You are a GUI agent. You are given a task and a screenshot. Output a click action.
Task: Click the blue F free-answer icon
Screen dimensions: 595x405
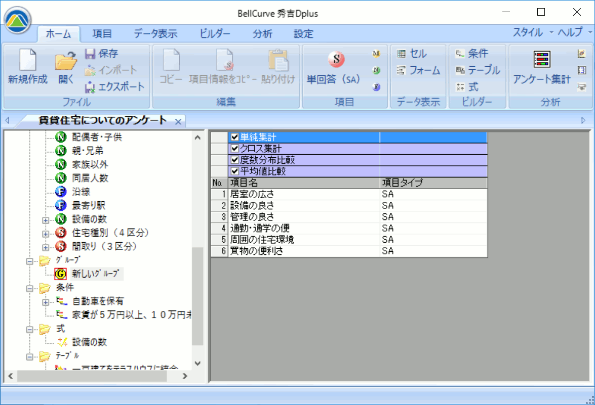[376, 87]
